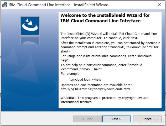
Task: Close the InstallShield Wizard window
Action: click(159, 5)
